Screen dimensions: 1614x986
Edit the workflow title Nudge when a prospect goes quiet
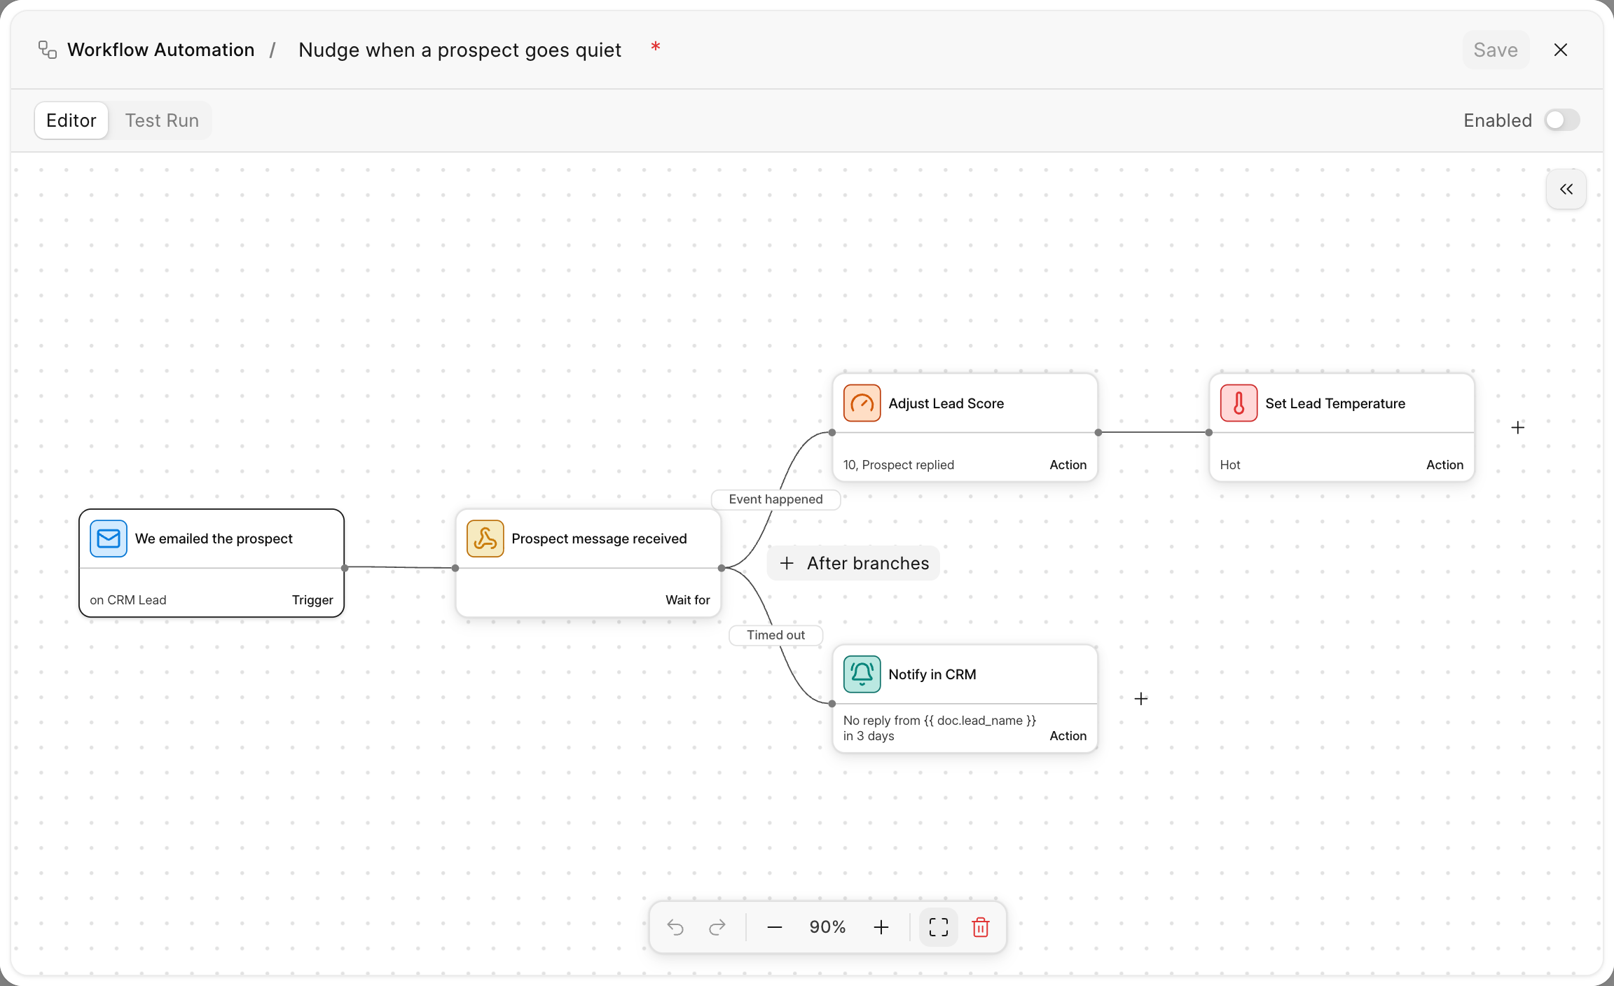click(460, 50)
